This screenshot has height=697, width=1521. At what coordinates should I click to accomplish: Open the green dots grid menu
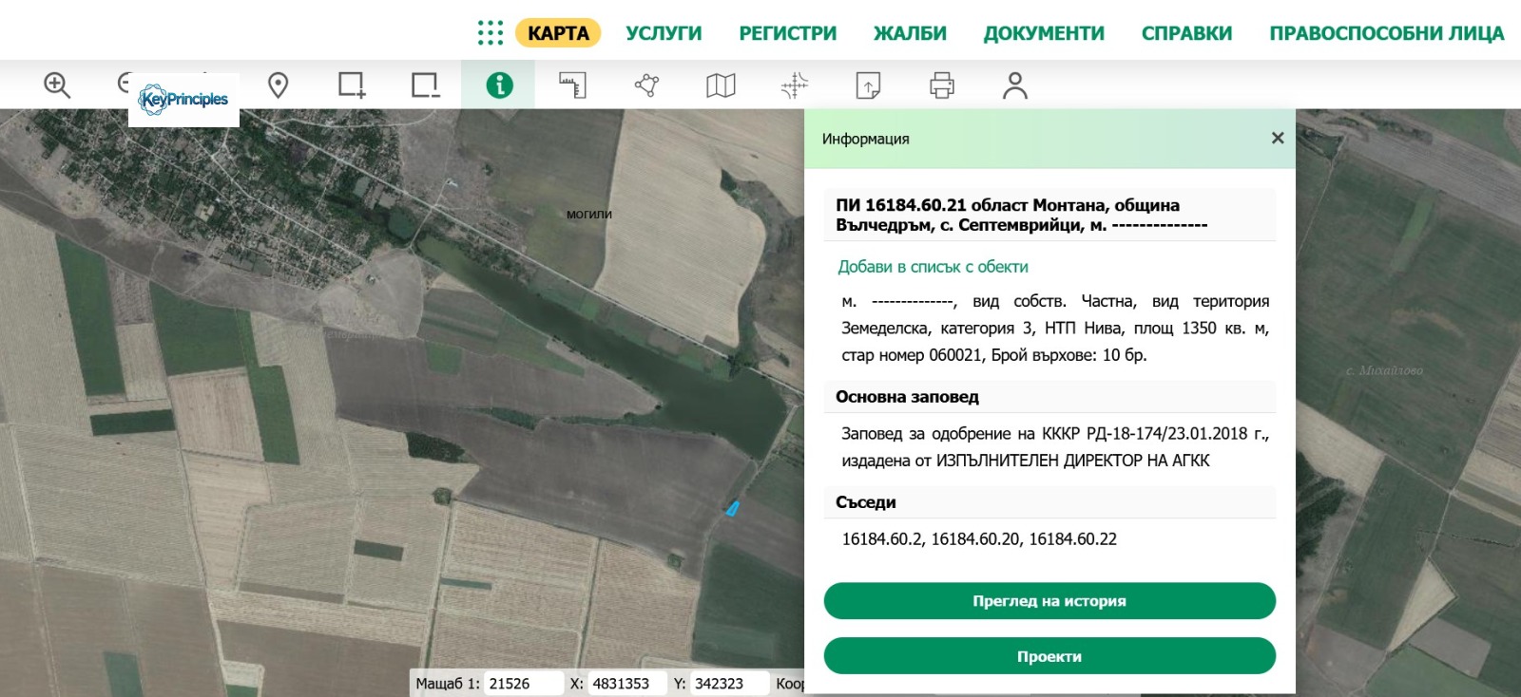491,33
